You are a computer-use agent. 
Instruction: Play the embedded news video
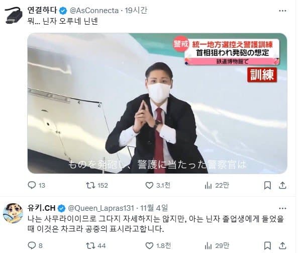point(157,103)
